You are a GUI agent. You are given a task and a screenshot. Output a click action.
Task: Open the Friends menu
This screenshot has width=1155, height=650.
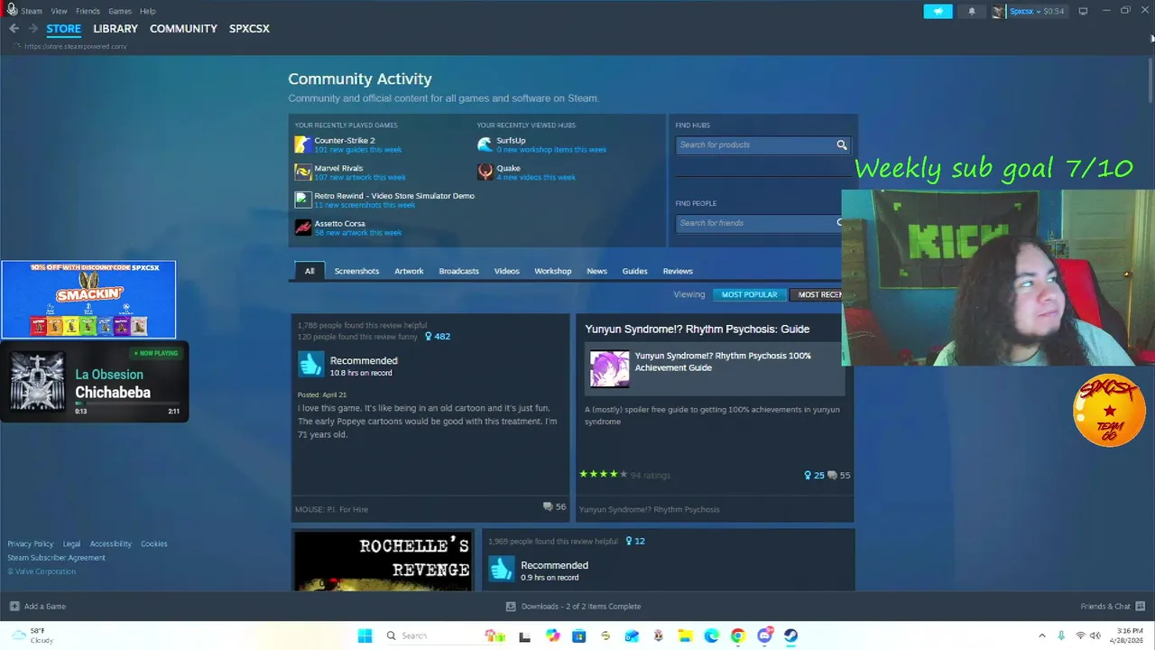(x=88, y=11)
